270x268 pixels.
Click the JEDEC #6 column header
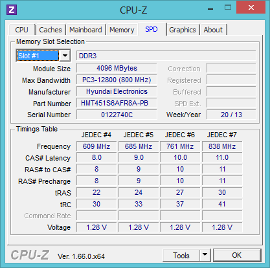coord(180,135)
